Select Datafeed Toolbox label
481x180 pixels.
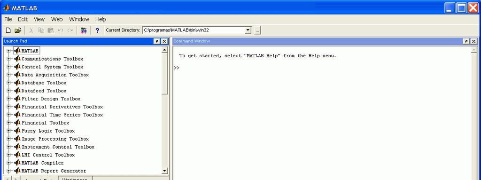point(44,90)
